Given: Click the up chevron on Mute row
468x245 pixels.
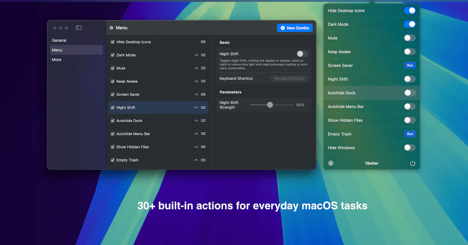Looking at the screenshot, I should coord(196,68).
